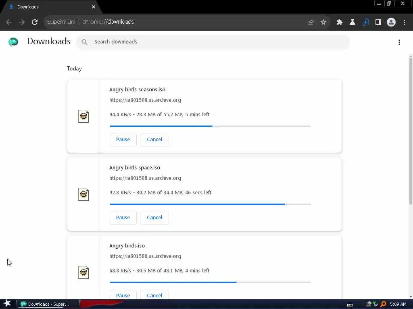Follow the Angry birds.iso ia601508 source link
Image resolution: width=413 pixels, height=309 pixels.
pyautogui.click(x=145, y=256)
